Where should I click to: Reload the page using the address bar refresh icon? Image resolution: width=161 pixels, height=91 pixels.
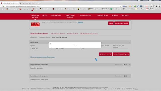point(120,6)
